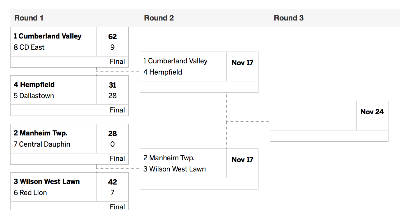This screenshot has width=400, height=210.
Task: Click the Round 1 column header
Action: click(x=29, y=18)
